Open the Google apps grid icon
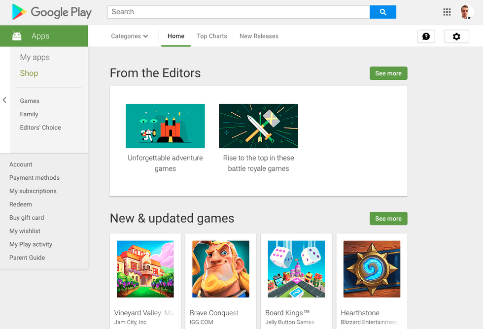Screen dimensions: 483x329 (447, 12)
